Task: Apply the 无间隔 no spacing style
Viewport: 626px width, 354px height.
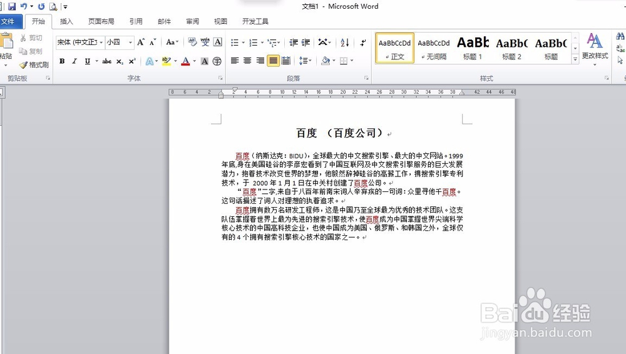Action: tap(434, 48)
